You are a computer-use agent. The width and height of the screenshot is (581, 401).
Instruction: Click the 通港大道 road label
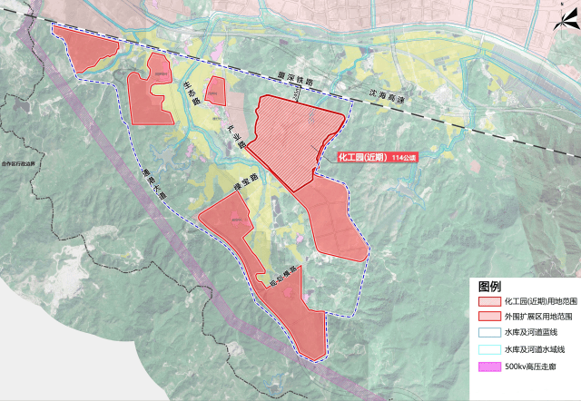(x=153, y=185)
